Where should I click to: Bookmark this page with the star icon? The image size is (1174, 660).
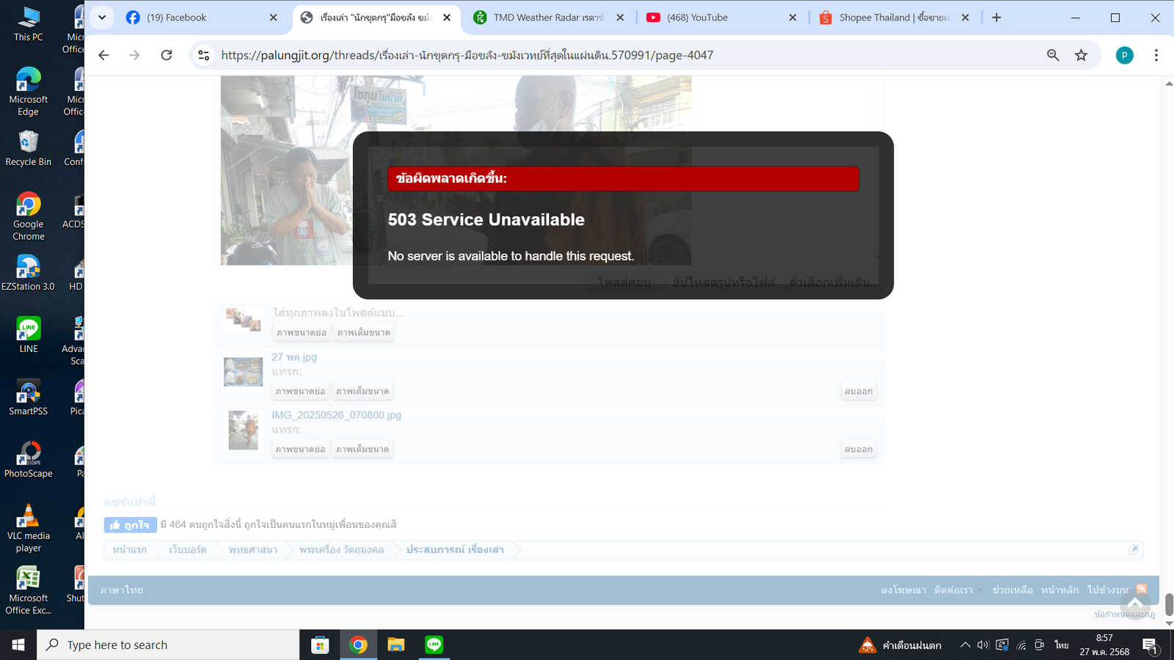[1081, 55]
